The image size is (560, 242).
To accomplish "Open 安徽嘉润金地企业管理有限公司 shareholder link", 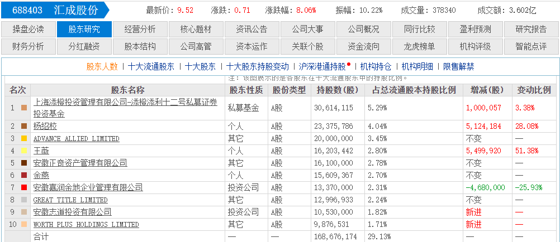I will click(88, 187).
